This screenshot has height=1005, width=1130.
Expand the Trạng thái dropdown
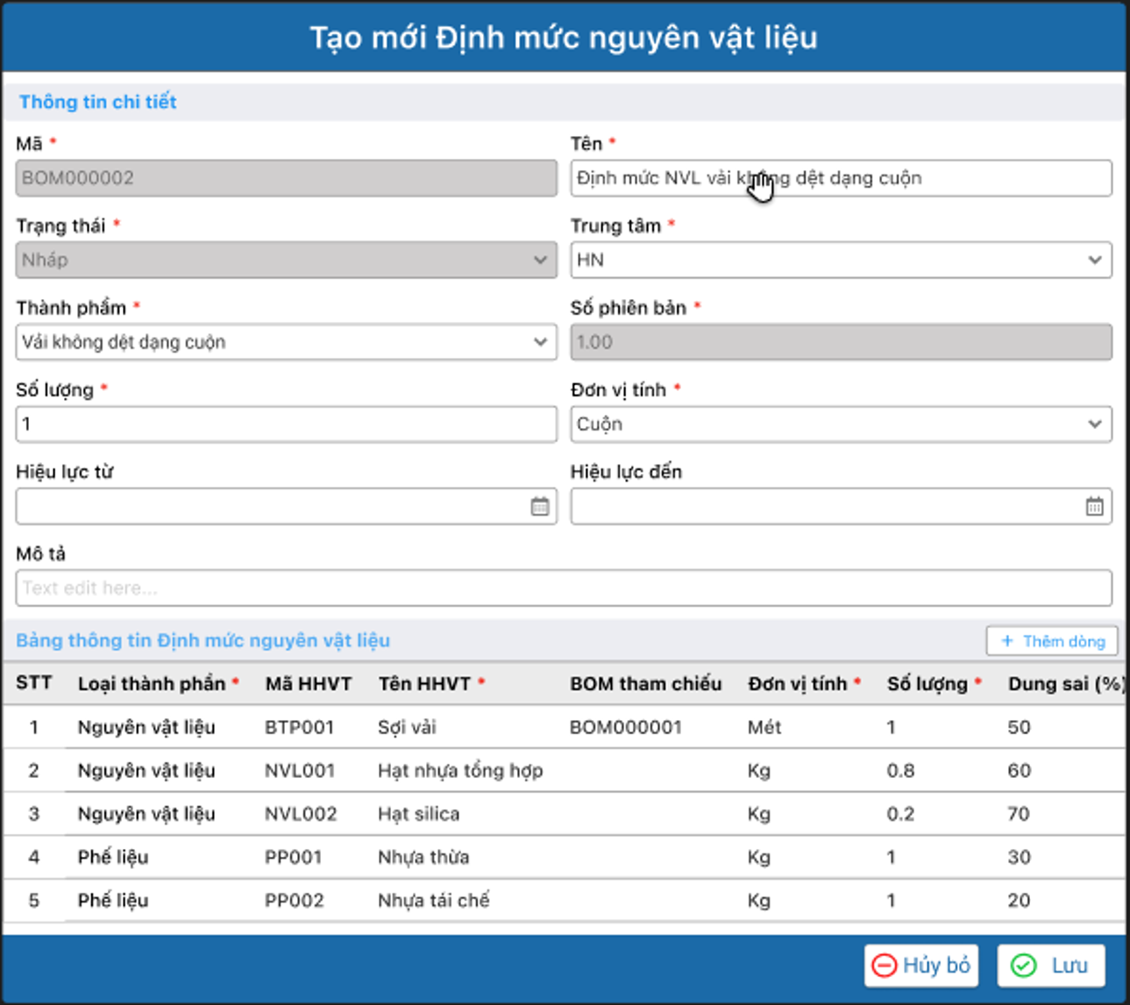(x=540, y=260)
